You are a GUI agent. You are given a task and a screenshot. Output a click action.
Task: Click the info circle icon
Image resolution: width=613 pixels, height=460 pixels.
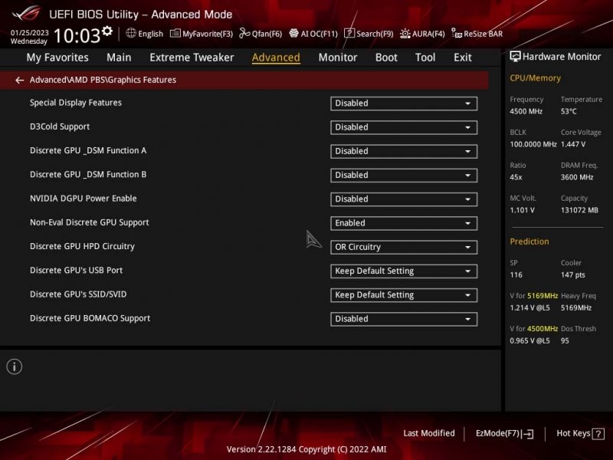coord(15,366)
